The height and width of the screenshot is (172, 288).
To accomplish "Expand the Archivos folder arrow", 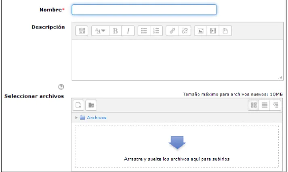I will 76,118.
